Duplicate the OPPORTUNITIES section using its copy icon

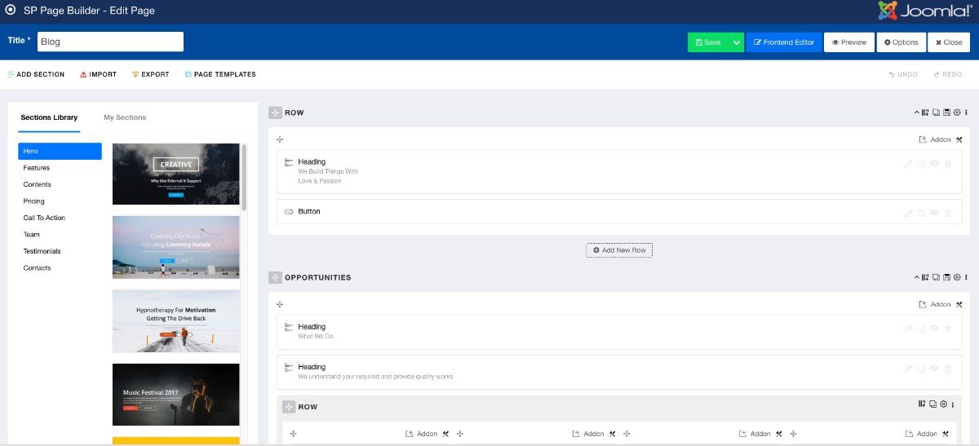[x=936, y=277]
